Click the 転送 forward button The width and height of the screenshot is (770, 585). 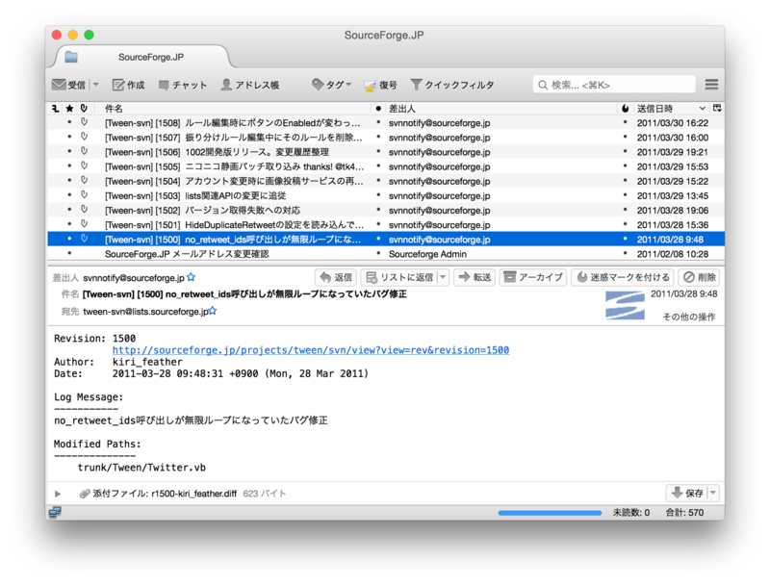[475, 277]
